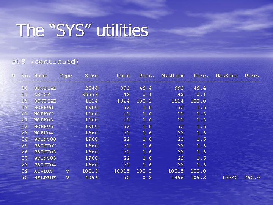
Task: Click the size value 2048
Action: (x=91, y=88)
